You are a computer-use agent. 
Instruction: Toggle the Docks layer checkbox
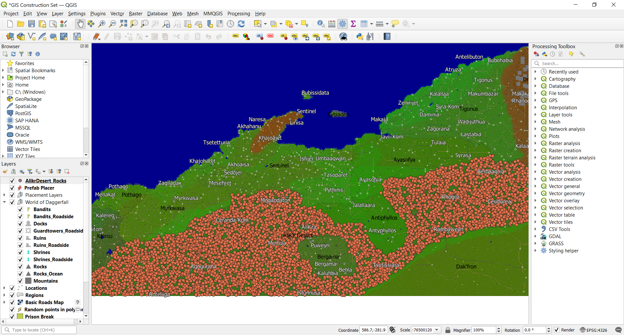[x=20, y=224]
